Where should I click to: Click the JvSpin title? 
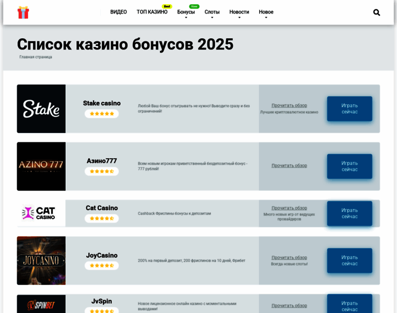[x=102, y=301]
